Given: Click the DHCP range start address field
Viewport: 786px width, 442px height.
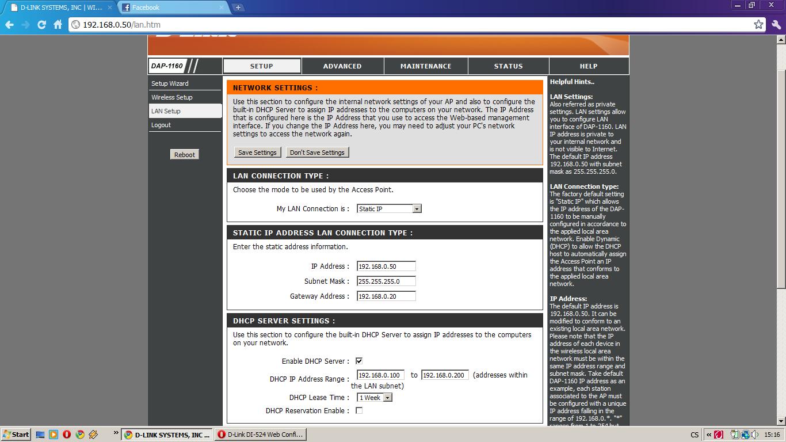Looking at the screenshot, I should tap(380, 375).
